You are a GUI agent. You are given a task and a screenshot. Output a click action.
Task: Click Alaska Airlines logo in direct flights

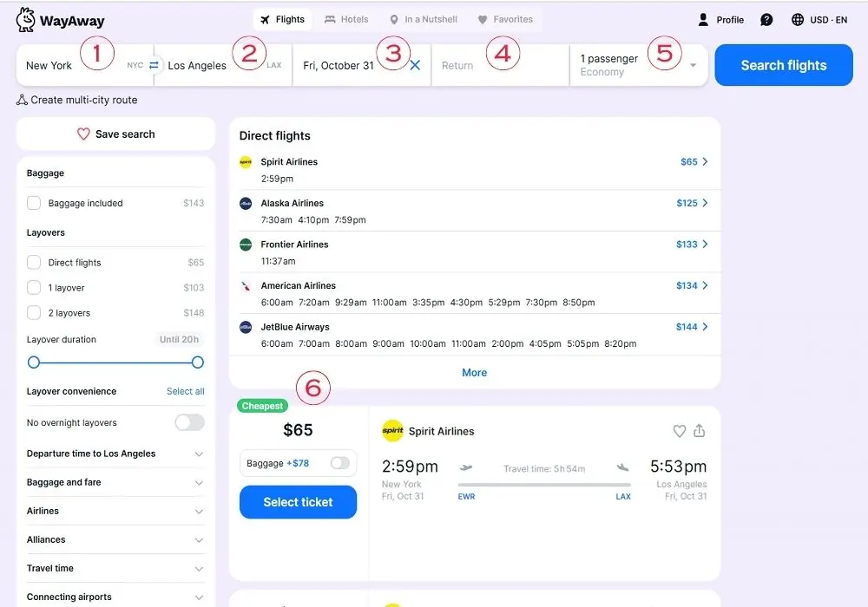tap(246, 204)
